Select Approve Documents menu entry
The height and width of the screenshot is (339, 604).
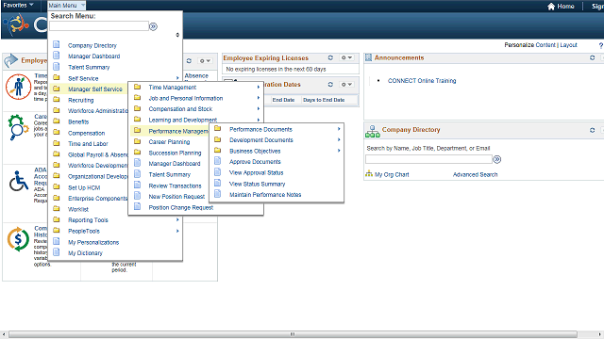pos(255,162)
